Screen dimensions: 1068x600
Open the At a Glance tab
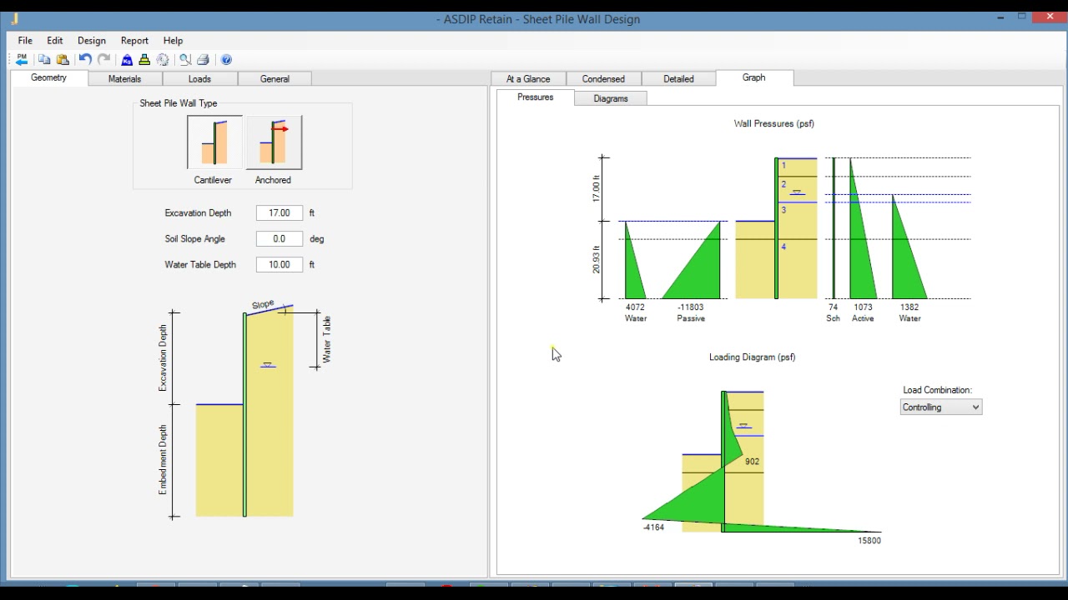[528, 78]
